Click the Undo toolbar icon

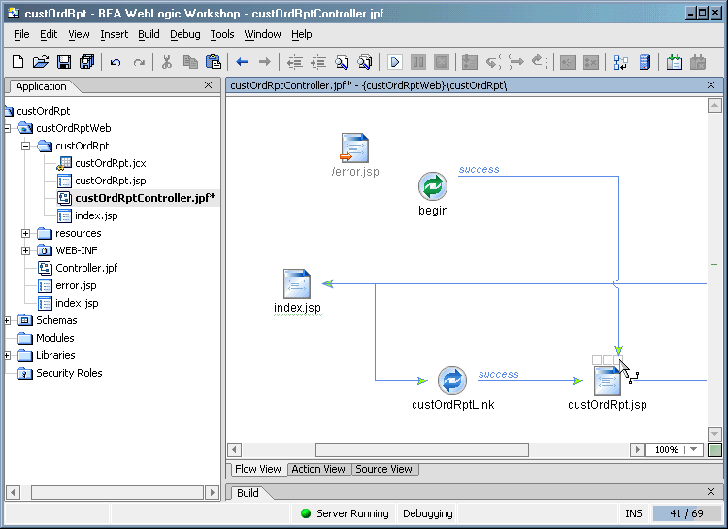pos(116,62)
